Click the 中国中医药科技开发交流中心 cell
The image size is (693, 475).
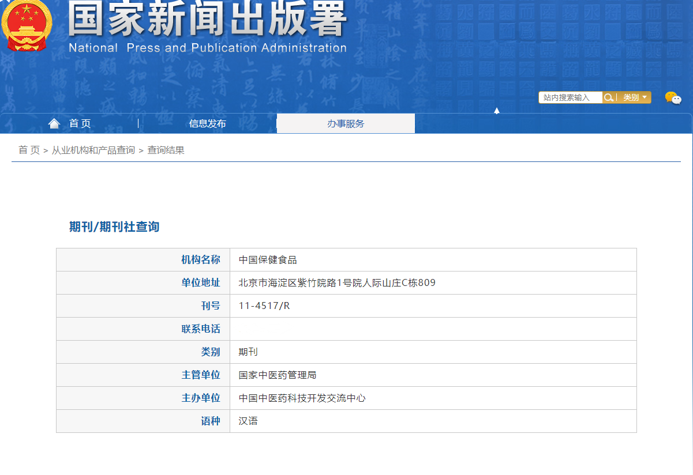pos(302,398)
